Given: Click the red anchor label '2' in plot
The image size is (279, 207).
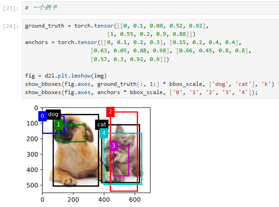Looking at the screenshot, I should click(x=110, y=112).
